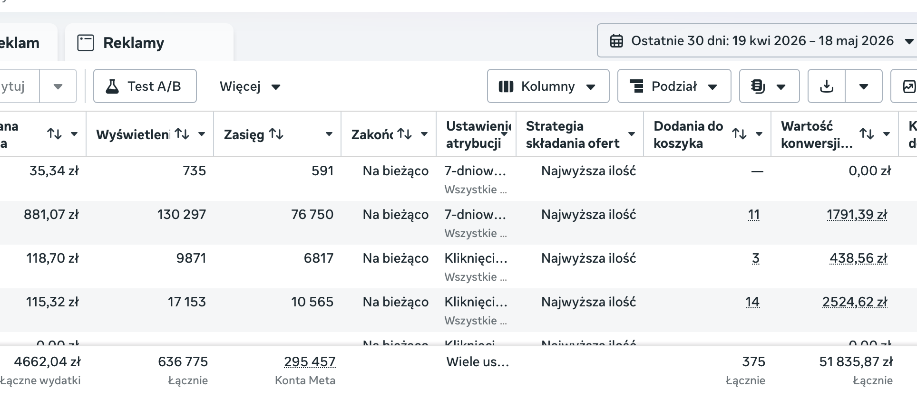The image size is (917, 399).
Task: Click add-to-cart value 14
Action: click(x=752, y=302)
